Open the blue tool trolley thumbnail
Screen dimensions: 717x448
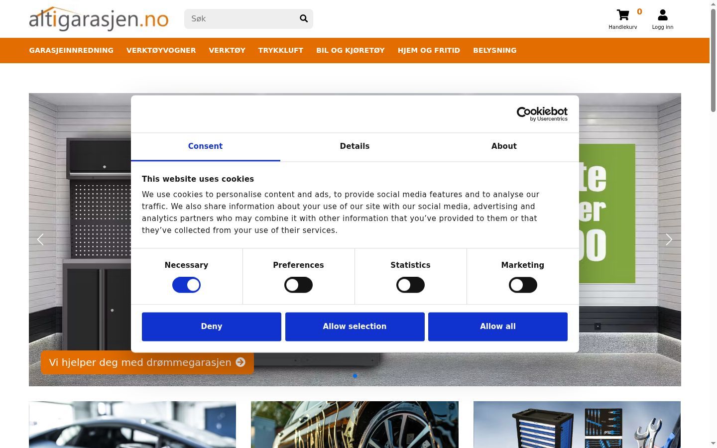point(577,425)
